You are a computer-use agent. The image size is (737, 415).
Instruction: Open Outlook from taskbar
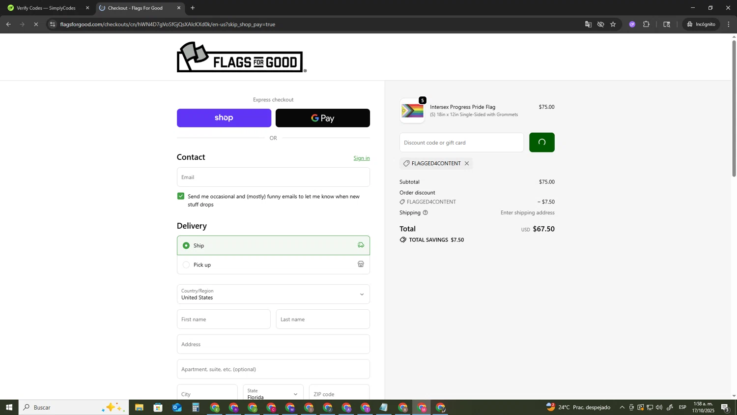(x=177, y=408)
